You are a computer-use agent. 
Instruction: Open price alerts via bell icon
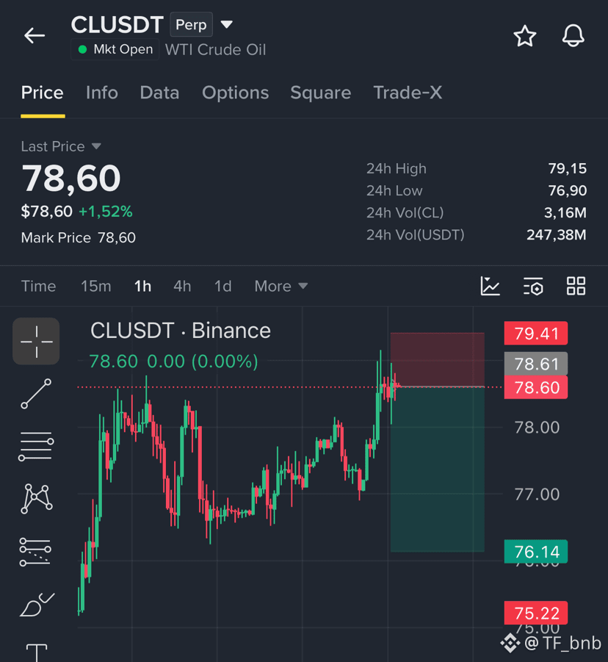click(573, 36)
